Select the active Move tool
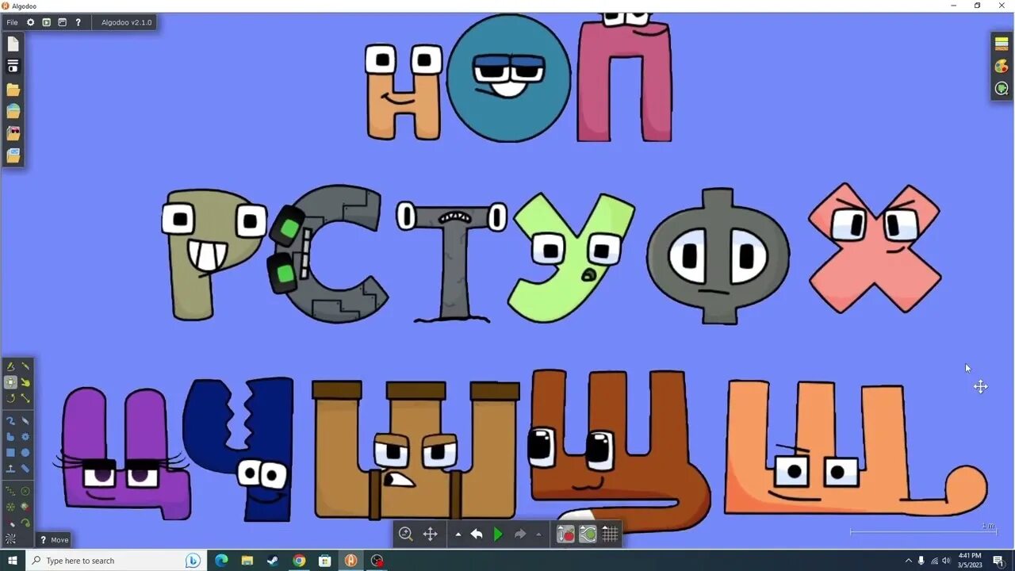Image resolution: width=1015 pixels, height=571 pixels. pos(10,382)
